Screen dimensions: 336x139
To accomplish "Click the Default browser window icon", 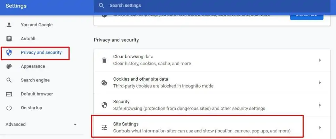I will (x=9, y=94).
